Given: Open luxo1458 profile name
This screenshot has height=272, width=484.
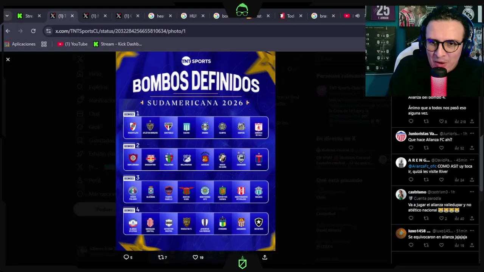Looking at the screenshot, I should click(419, 231).
